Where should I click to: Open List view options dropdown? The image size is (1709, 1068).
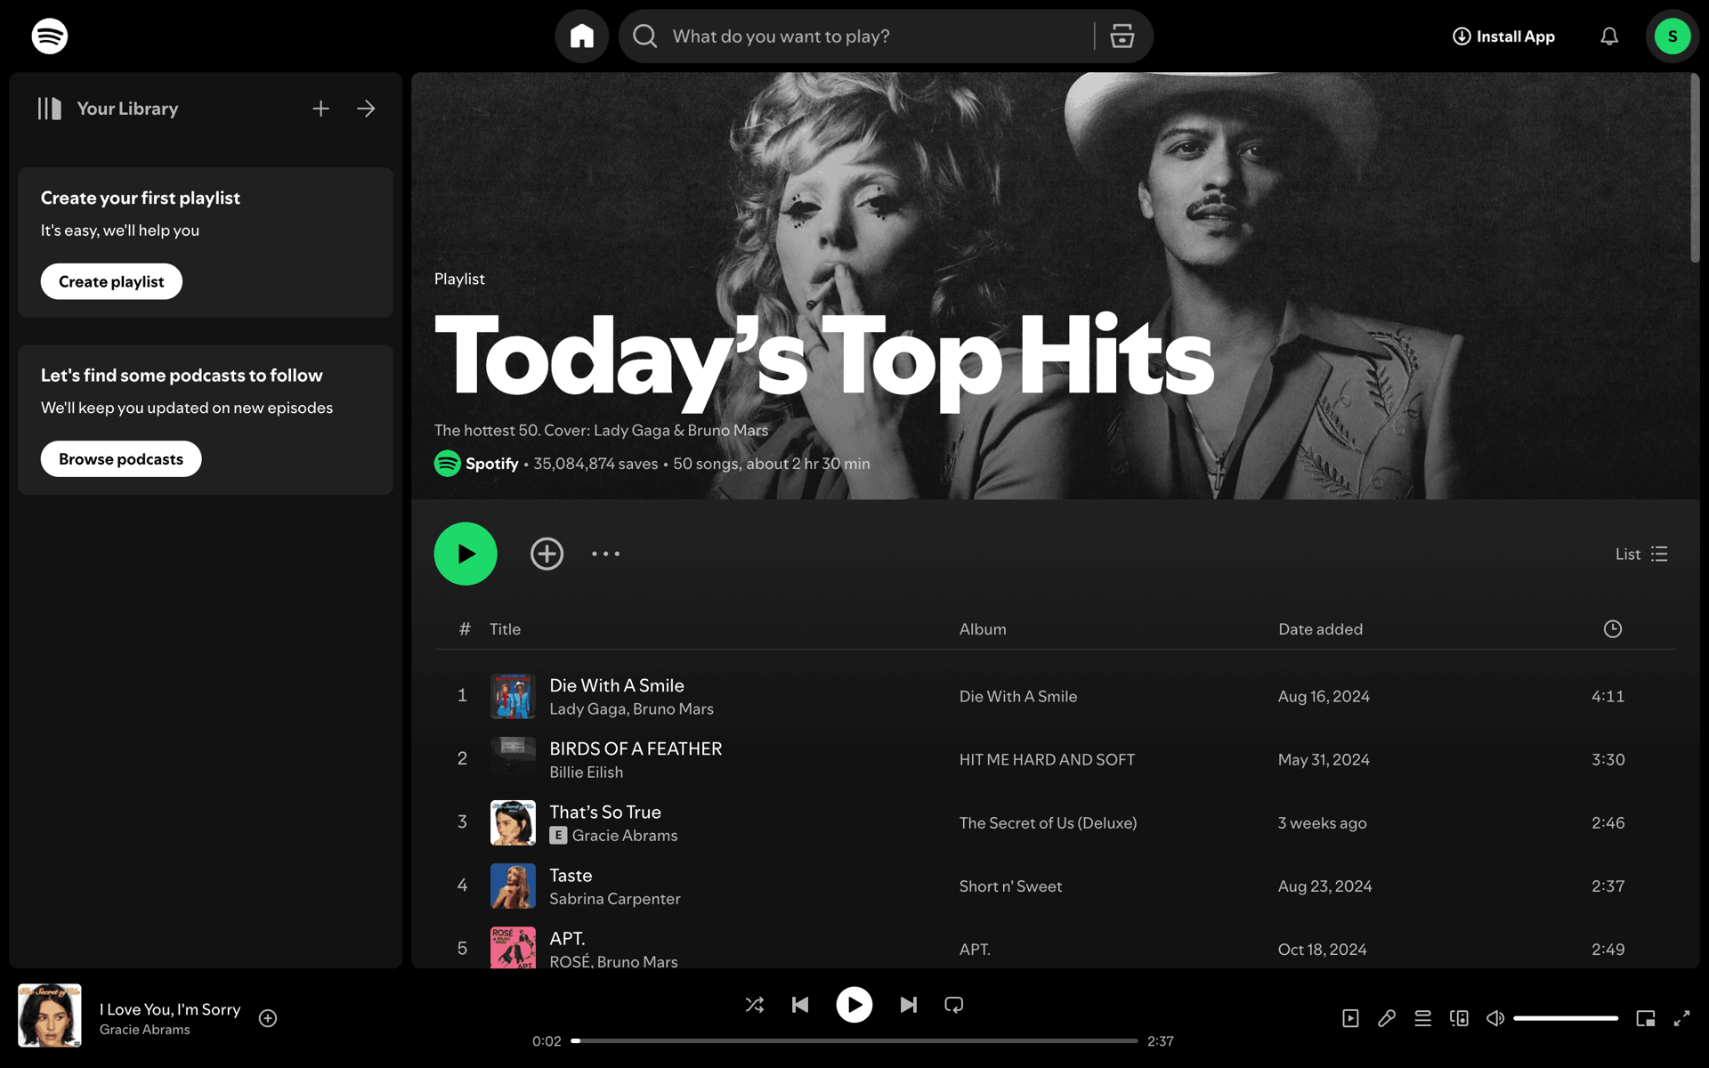1641,554
